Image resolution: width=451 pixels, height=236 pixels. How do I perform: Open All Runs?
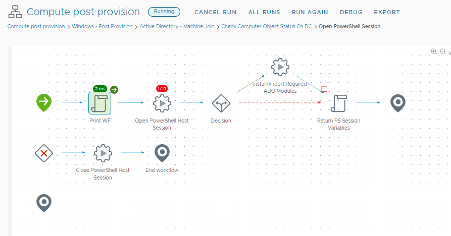pyautogui.click(x=264, y=12)
